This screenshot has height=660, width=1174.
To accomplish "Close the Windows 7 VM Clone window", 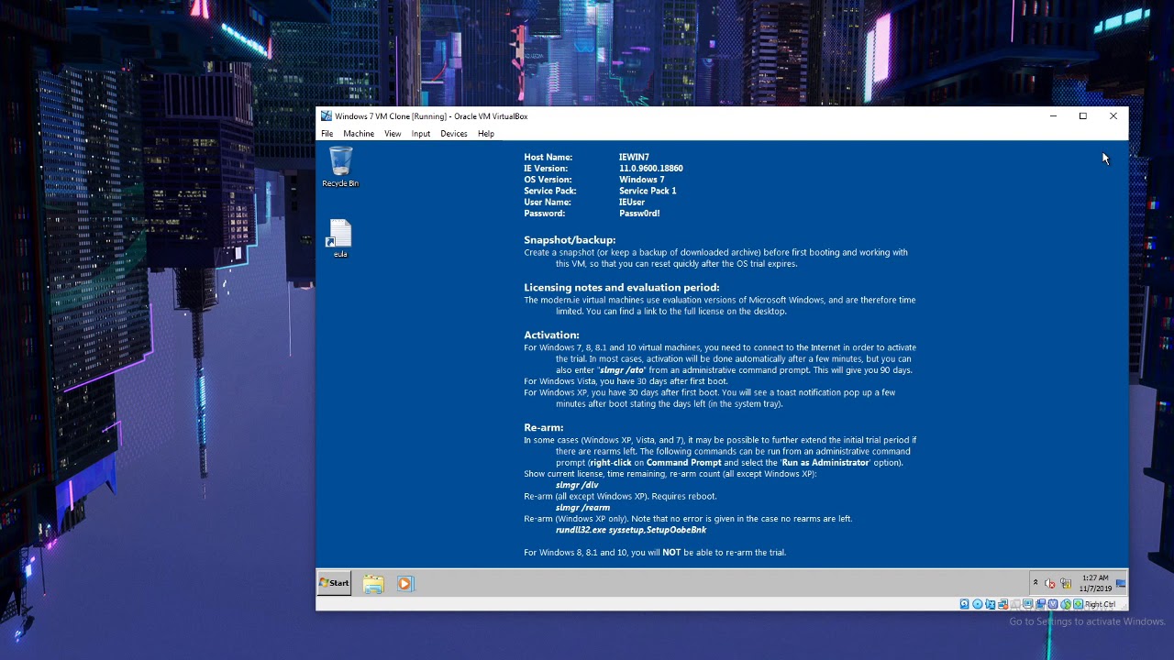I will [1113, 116].
